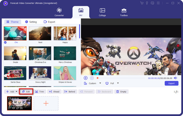183x116 pixels.
Task: Select the Merry Christmas theme thumbnail
Action: [65, 53]
